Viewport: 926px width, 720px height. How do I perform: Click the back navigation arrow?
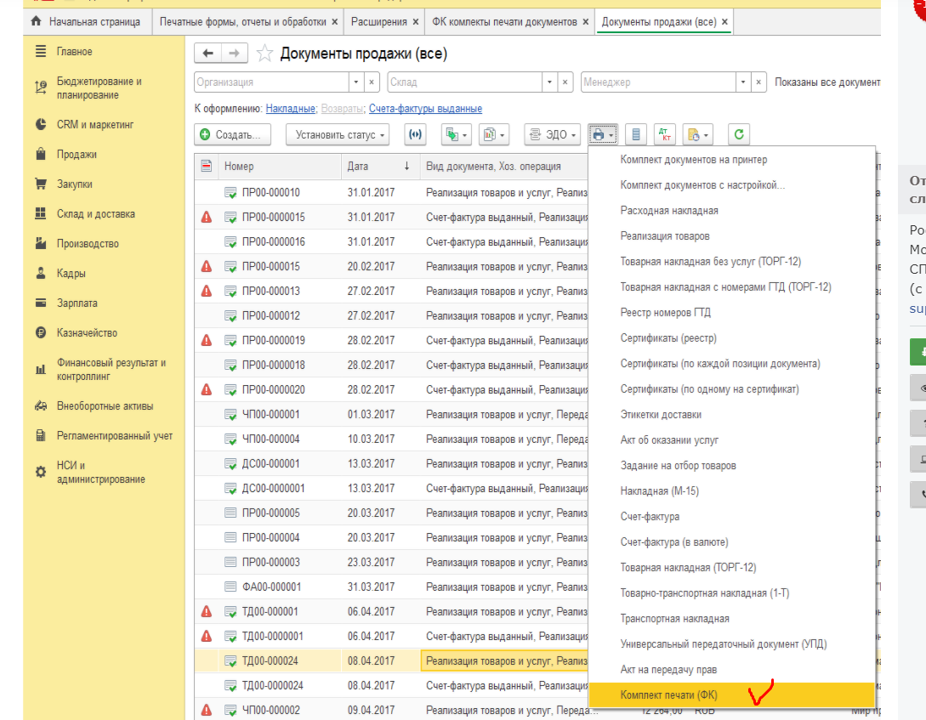pos(207,54)
